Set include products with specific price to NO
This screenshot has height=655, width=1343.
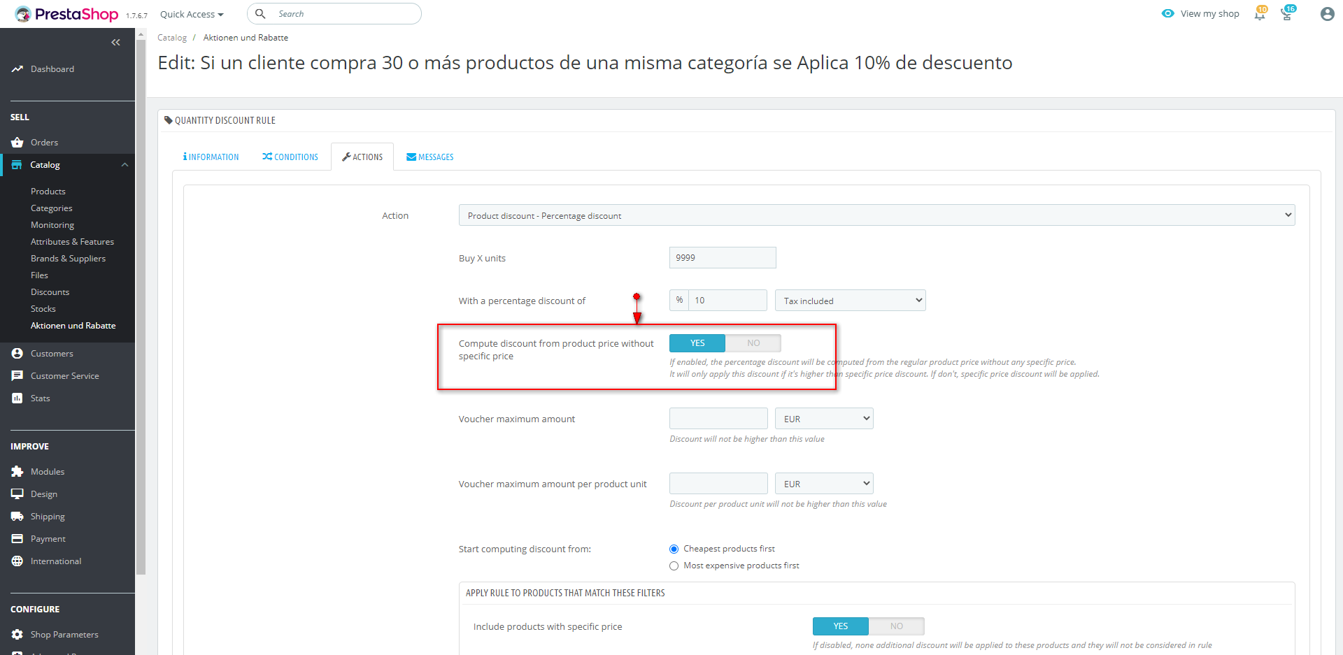(x=897, y=626)
